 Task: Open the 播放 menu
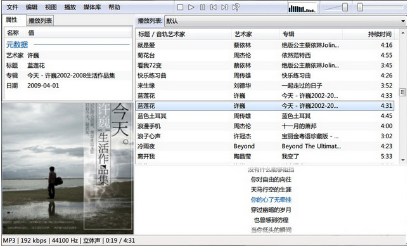[70, 7]
